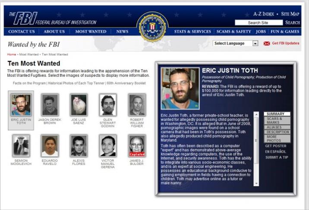The height and width of the screenshot is (210, 309).
Task: Click the summary text scrollbar thumb
Action: click(x=256, y=140)
